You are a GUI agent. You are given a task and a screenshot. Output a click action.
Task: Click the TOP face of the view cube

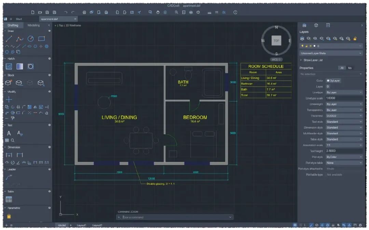[276, 41]
